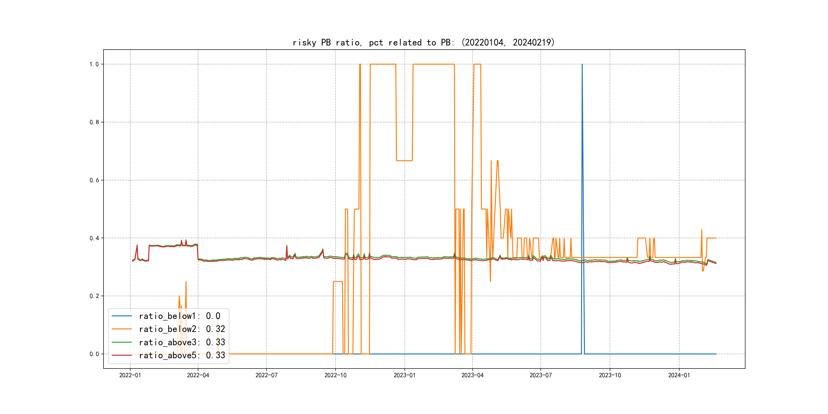This screenshot has width=828, height=414.
Task: Click the 0.8 y-axis tick label
Action: click(94, 122)
